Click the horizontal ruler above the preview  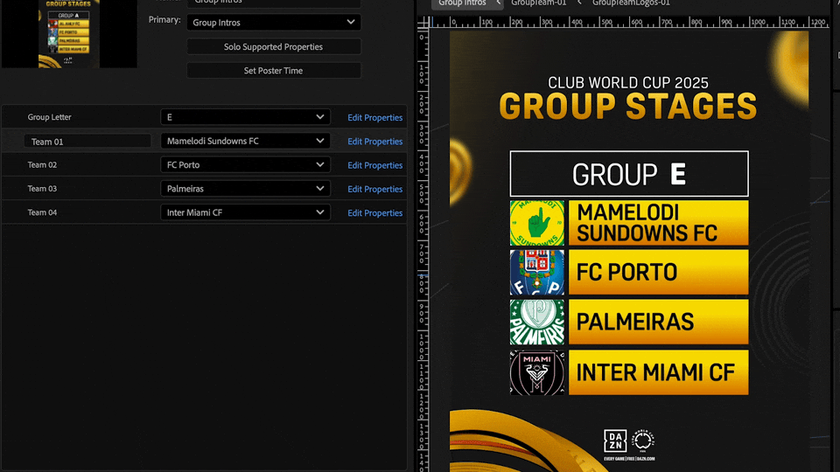[x=629, y=23]
